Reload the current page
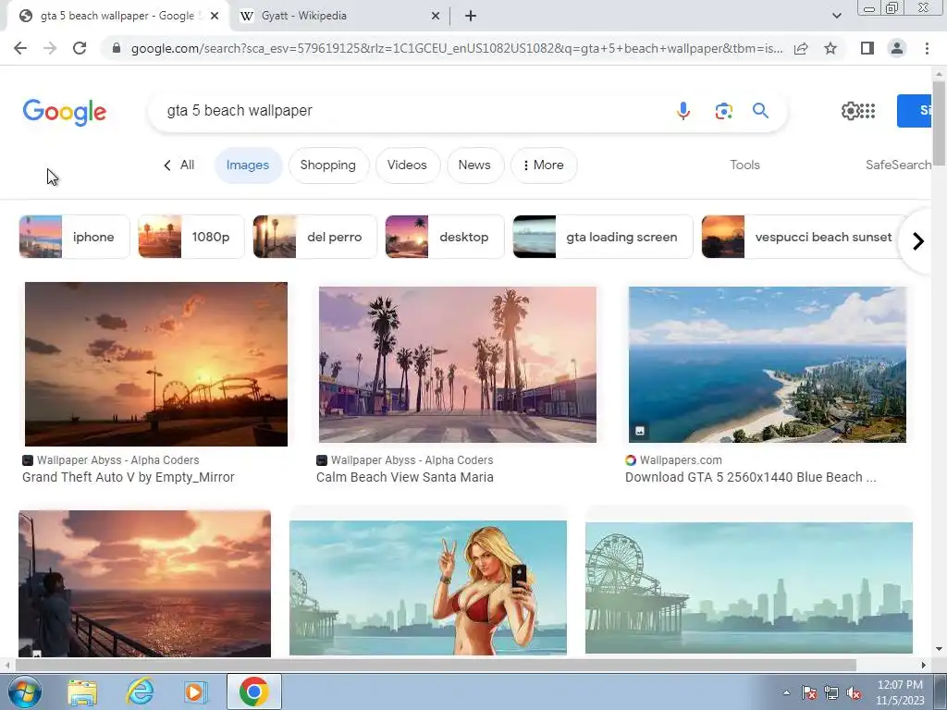947x710 pixels. [80, 48]
